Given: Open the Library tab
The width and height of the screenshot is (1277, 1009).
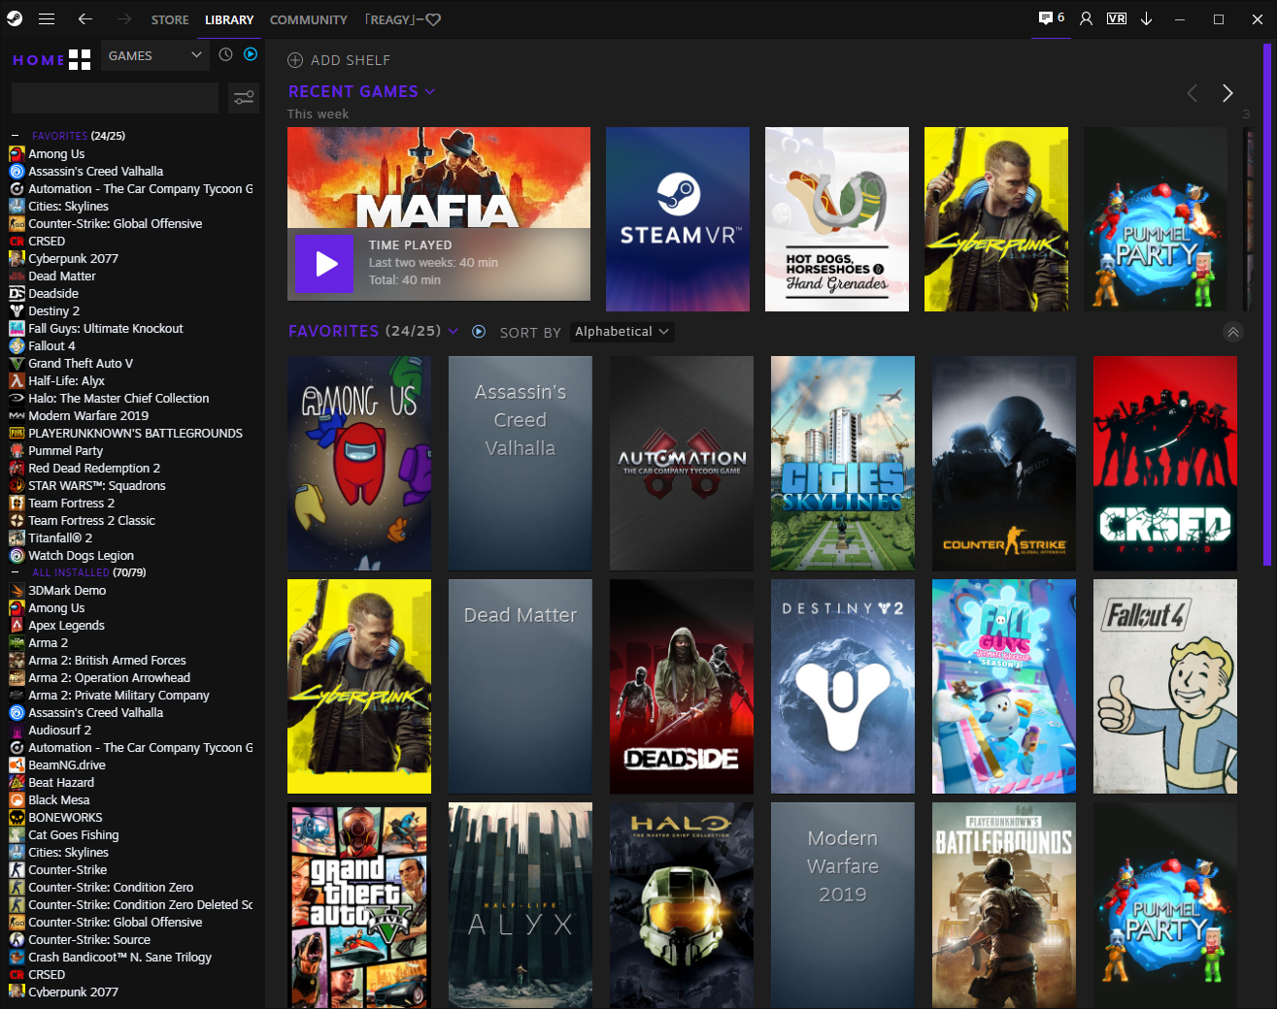Looking at the screenshot, I should tap(229, 19).
